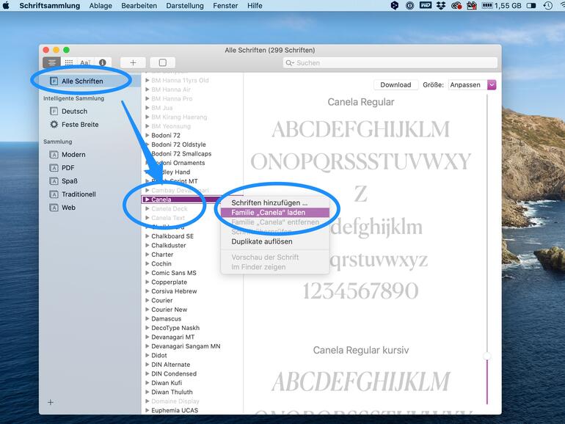This screenshot has width=565, height=424.
Task: Show font information with the info icon
Action: pyautogui.click(x=102, y=62)
